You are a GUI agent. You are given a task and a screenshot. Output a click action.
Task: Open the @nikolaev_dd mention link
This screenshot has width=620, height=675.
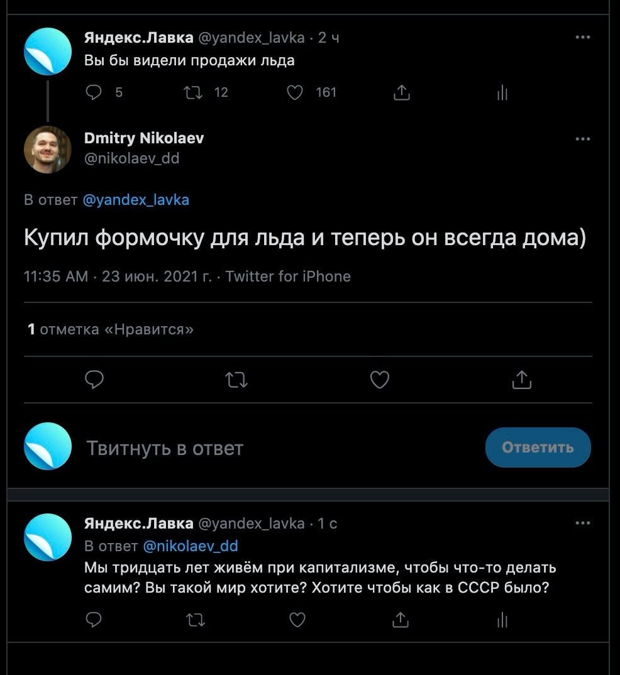pos(190,546)
